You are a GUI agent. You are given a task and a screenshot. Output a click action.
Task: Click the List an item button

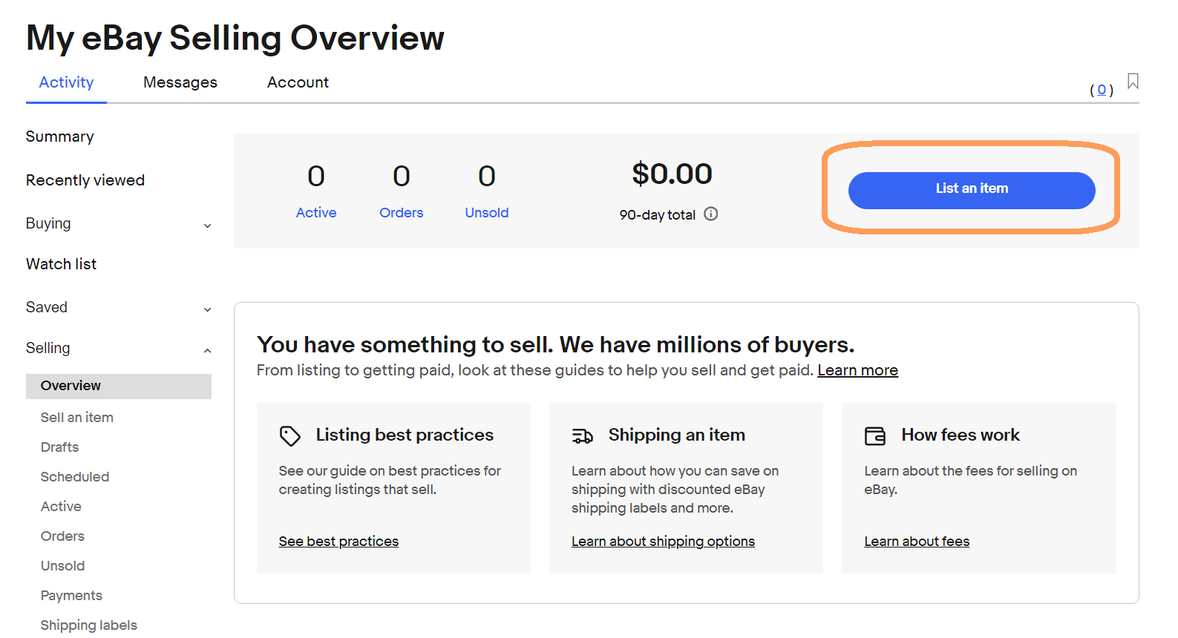click(x=972, y=191)
